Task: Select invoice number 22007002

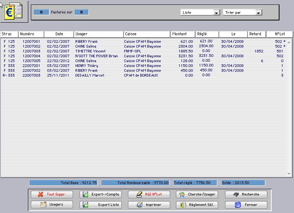Action: tap(31, 71)
